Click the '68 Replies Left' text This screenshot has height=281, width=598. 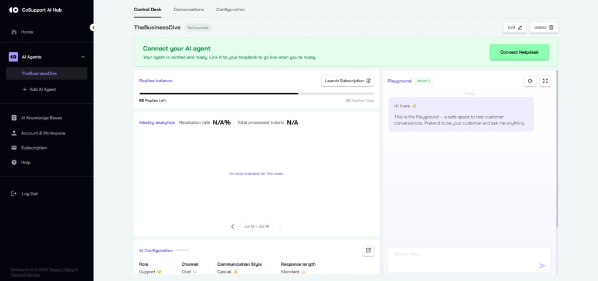(152, 101)
